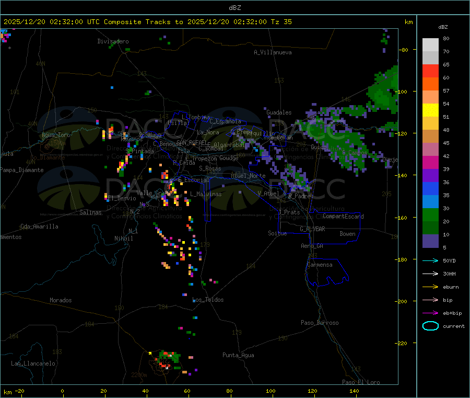470x398 pixels.
Task: Click the Los_Toldos map label
Action: (208, 300)
